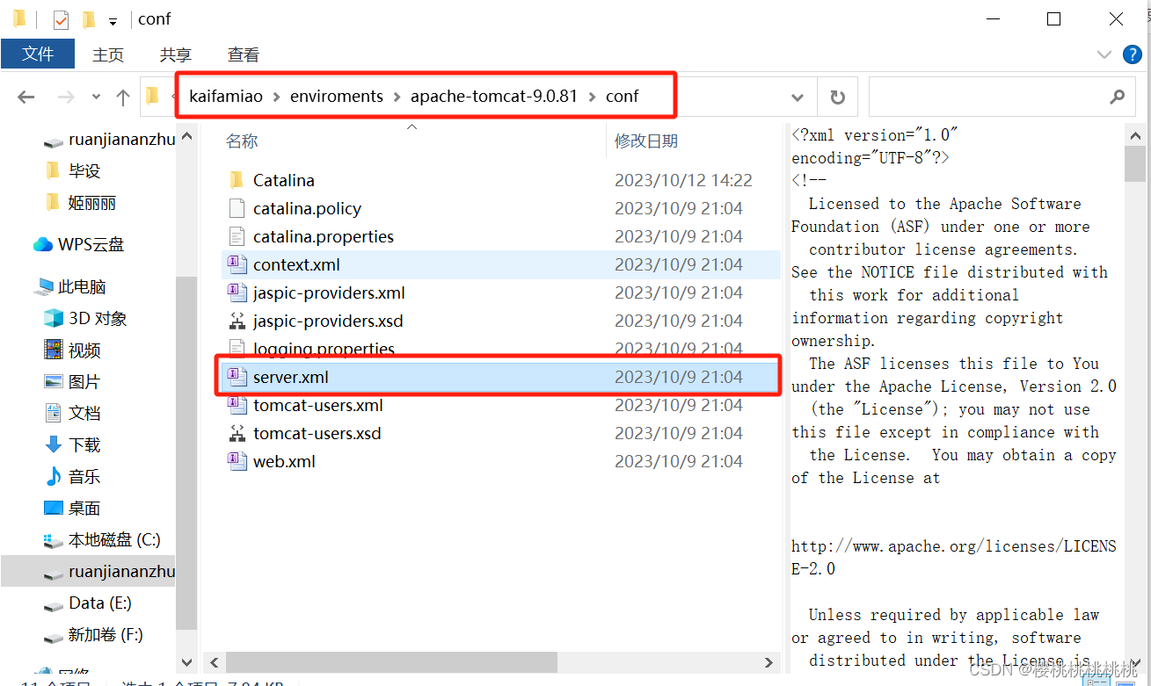This screenshot has width=1151, height=686.
Task: Open 下载 folder in navigation pane
Action: pos(84,445)
